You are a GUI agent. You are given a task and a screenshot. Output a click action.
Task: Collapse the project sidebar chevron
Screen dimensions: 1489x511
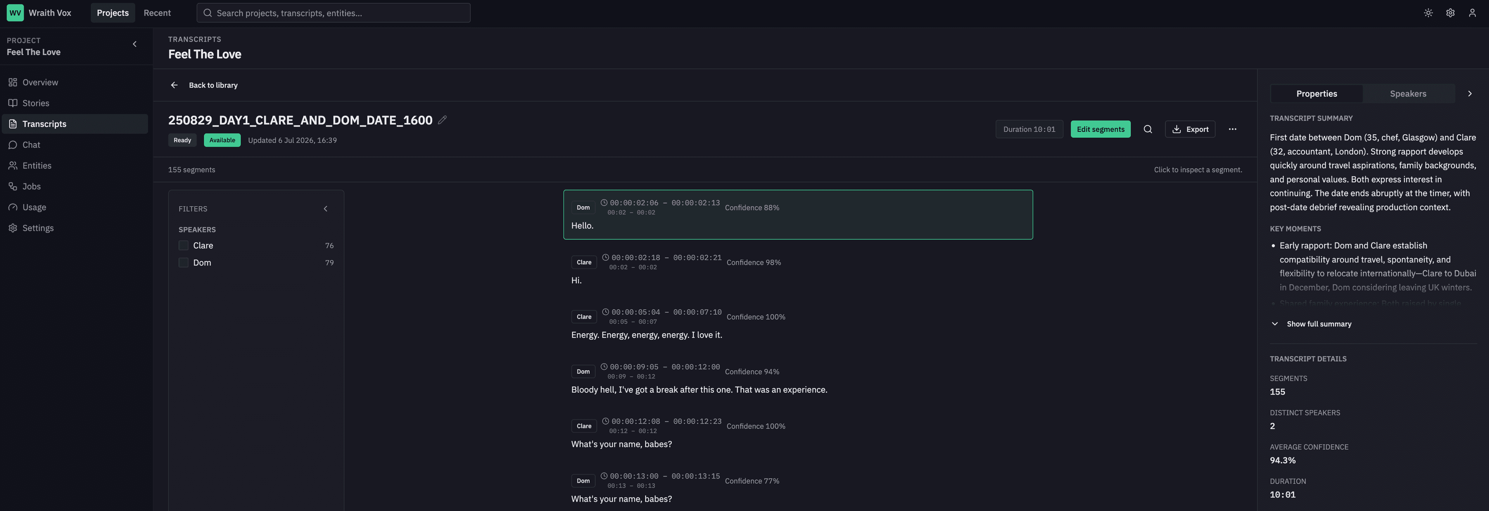tap(135, 44)
